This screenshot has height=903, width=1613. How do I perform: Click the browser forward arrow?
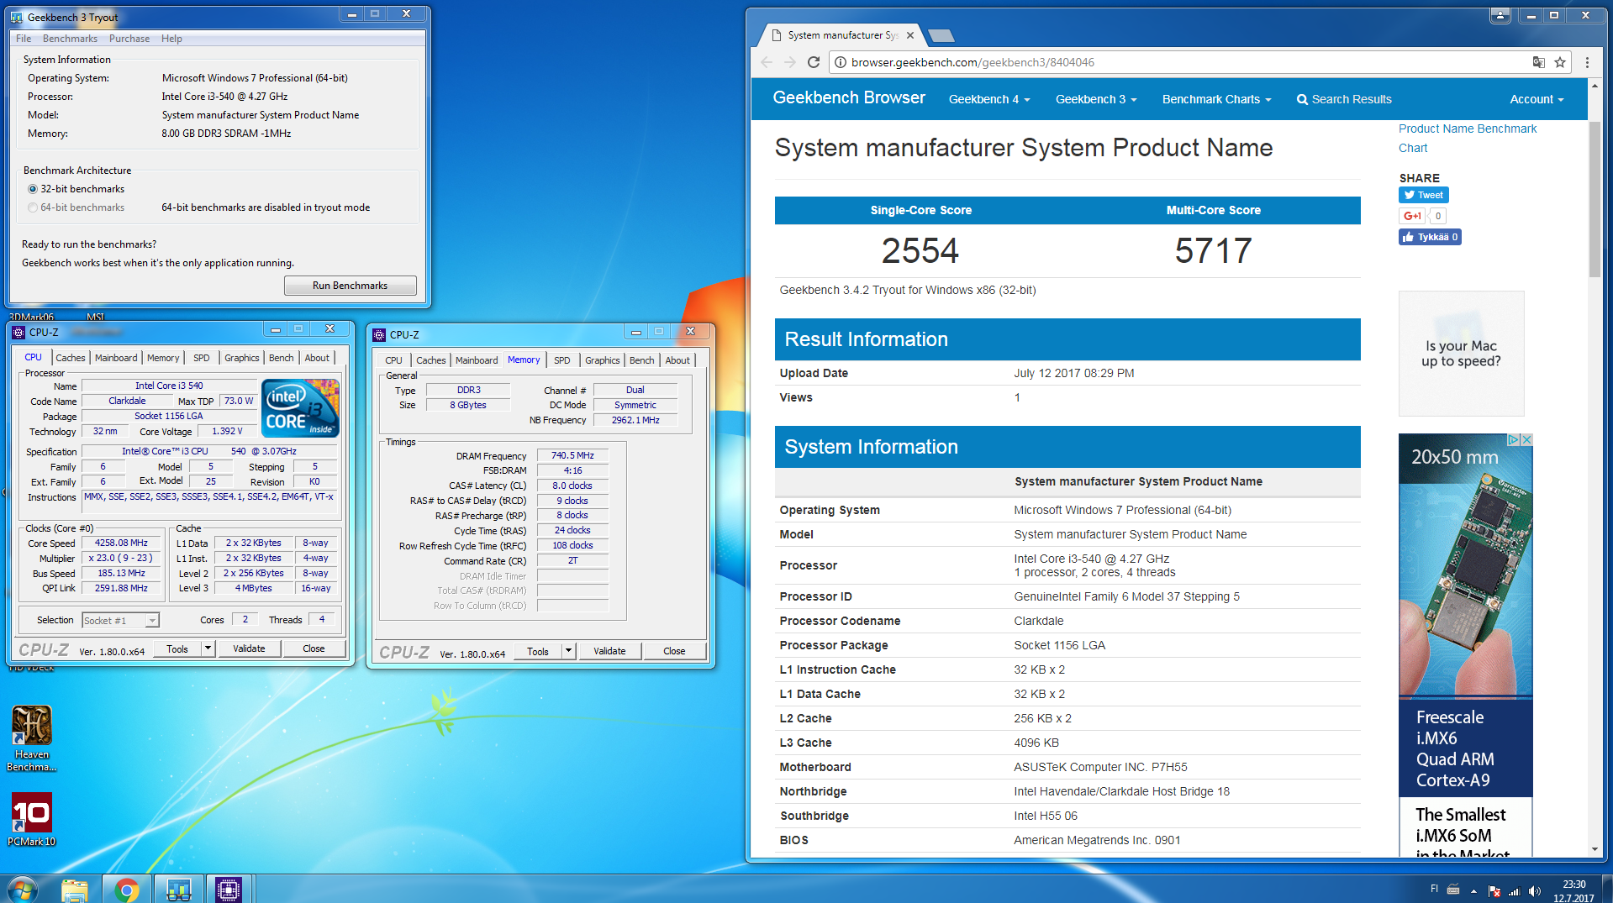(x=789, y=62)
